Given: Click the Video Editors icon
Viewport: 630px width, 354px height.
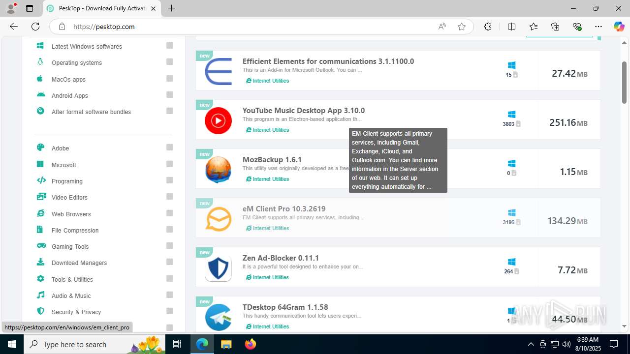Looking at the screenshot, I should (x=41, y=197).
